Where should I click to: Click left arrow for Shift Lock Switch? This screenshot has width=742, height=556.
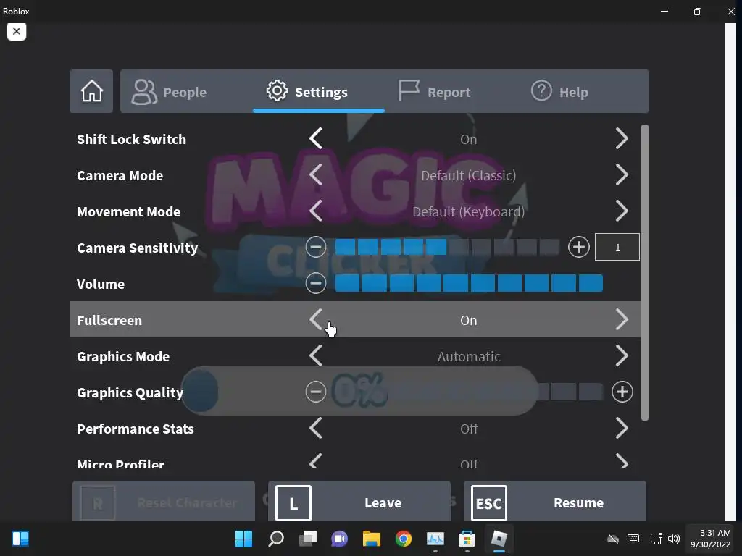point(316,139)
